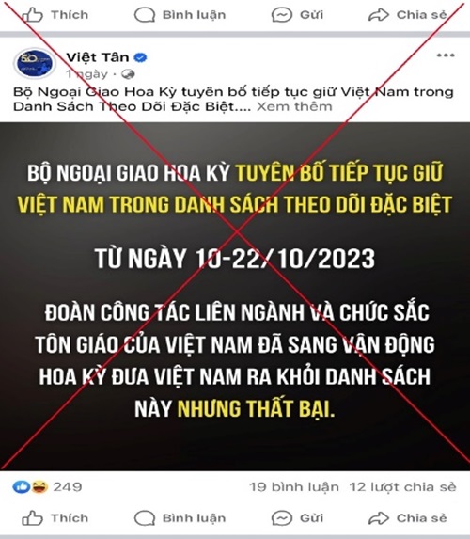Viewport: 470px width, 539px height.
Task: Click the top Thích thumbs-up icon
Action: click(x=32, y=15)
